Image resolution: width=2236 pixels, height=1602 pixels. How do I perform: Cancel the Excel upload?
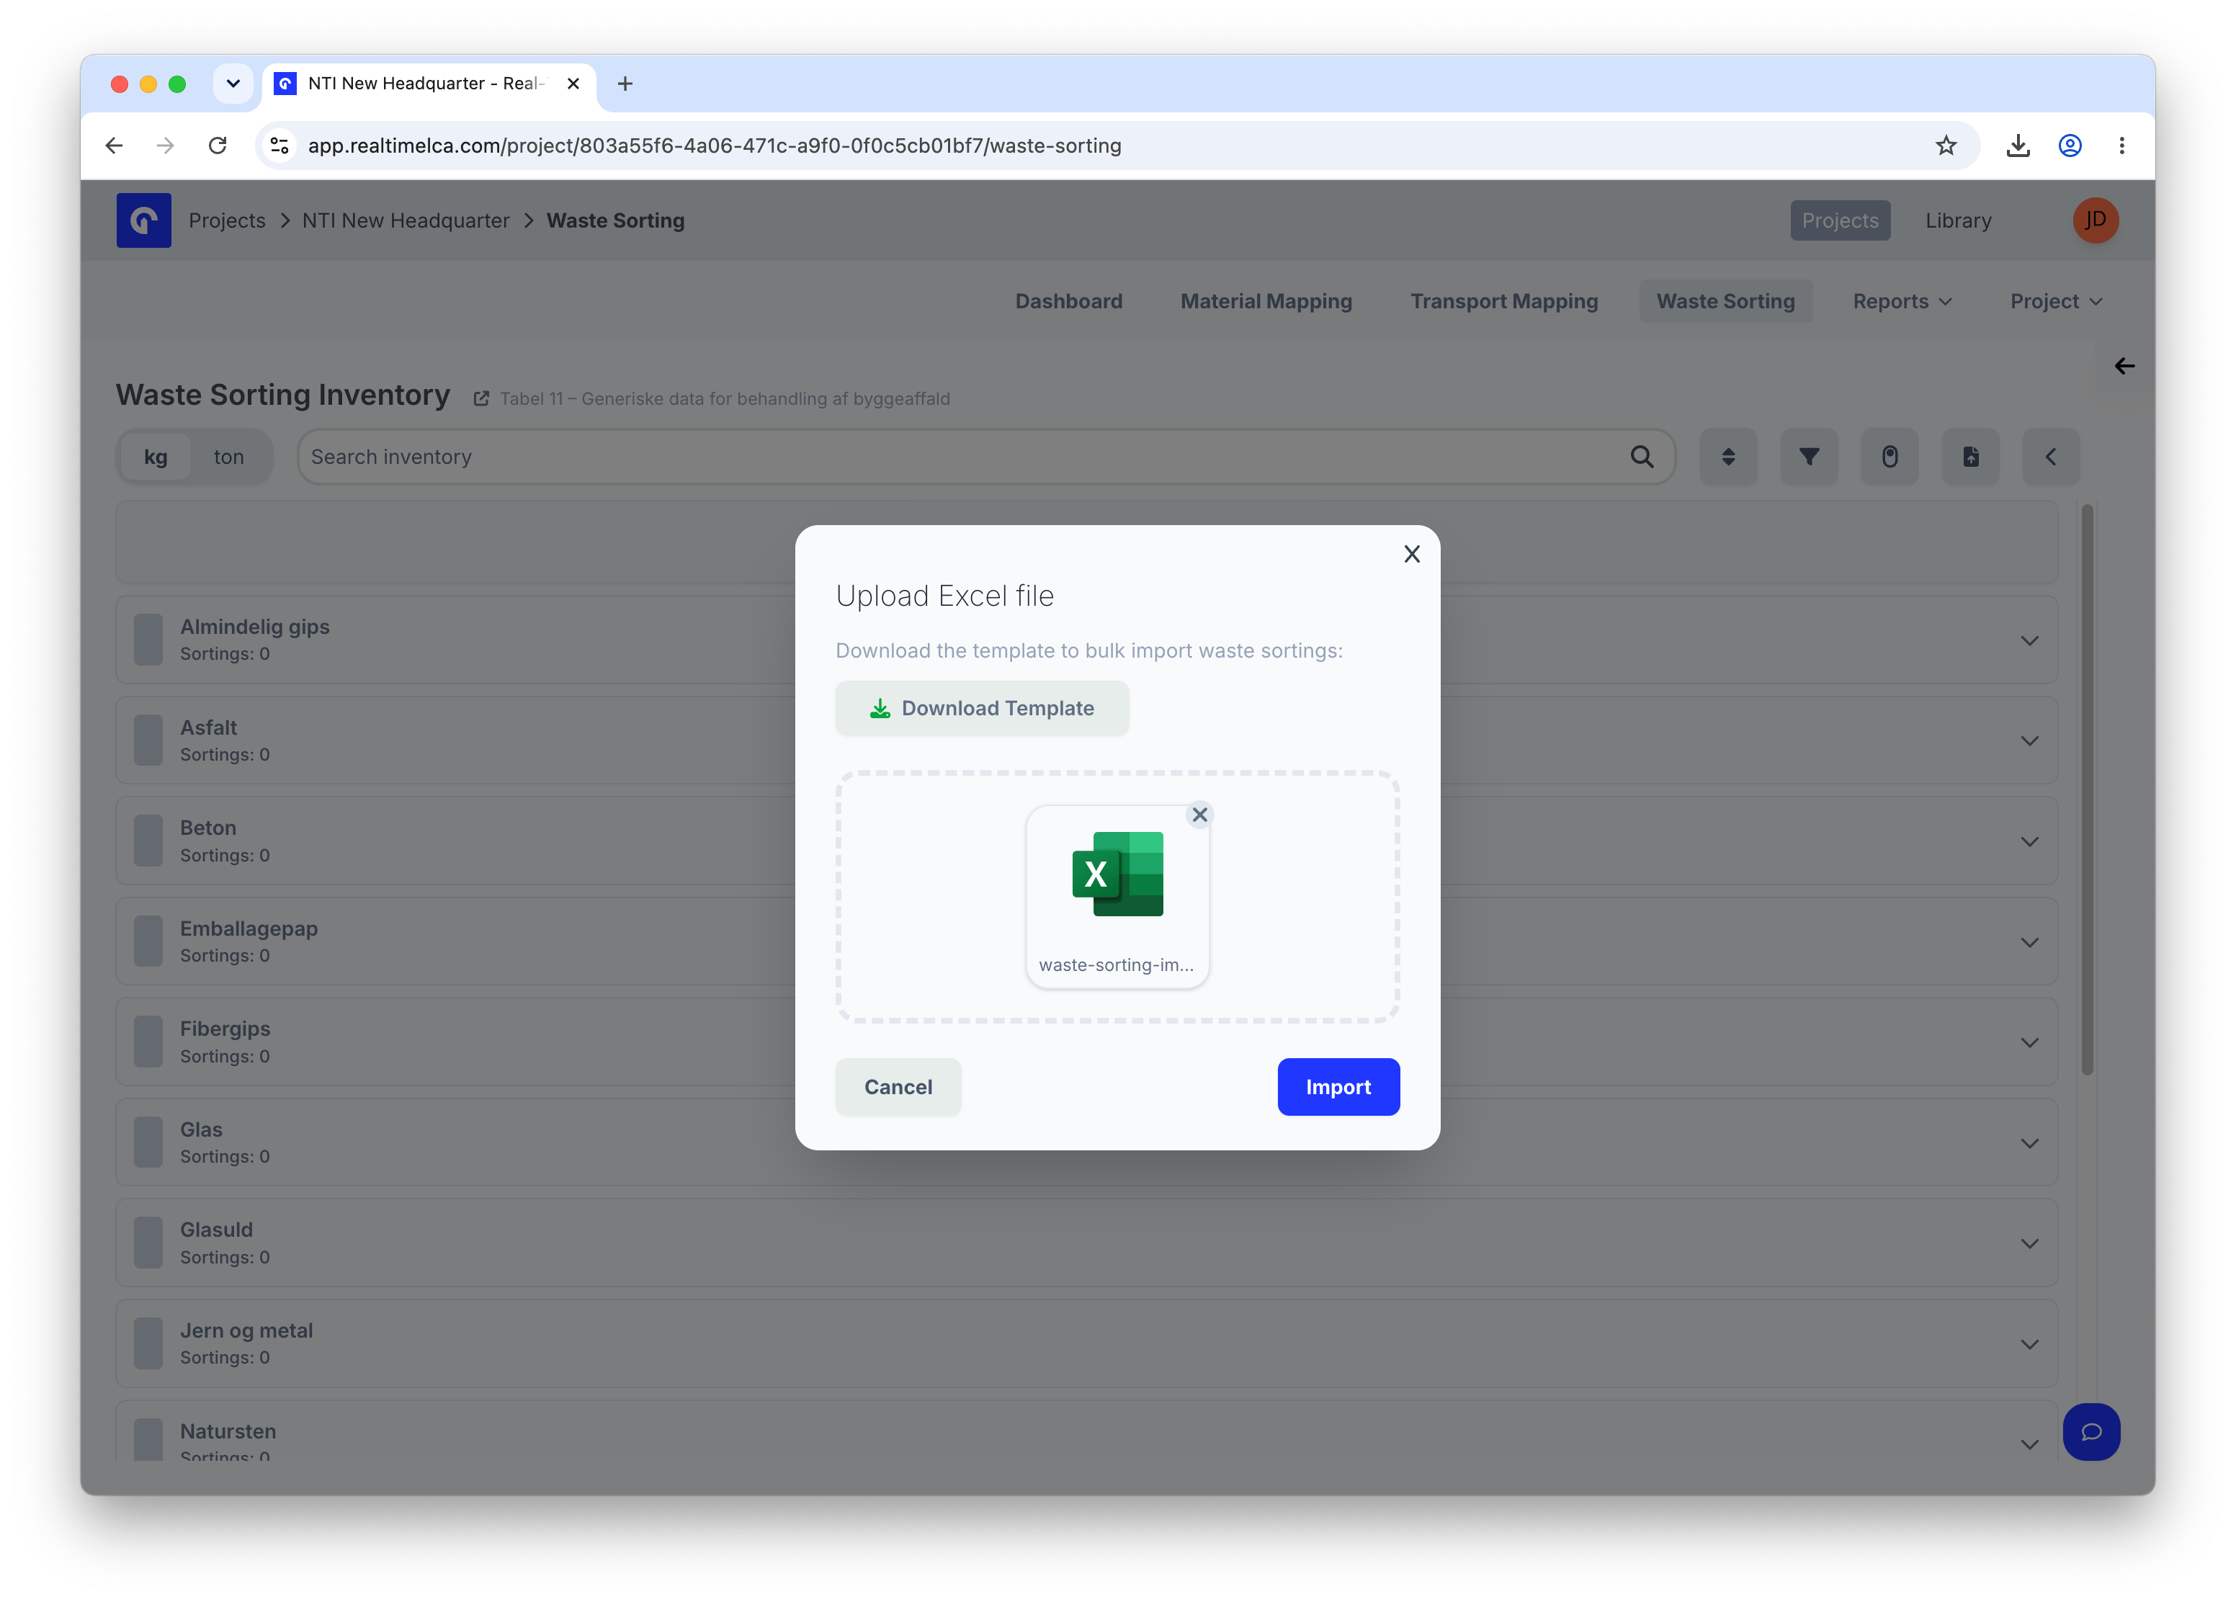tap(897, 1086)
